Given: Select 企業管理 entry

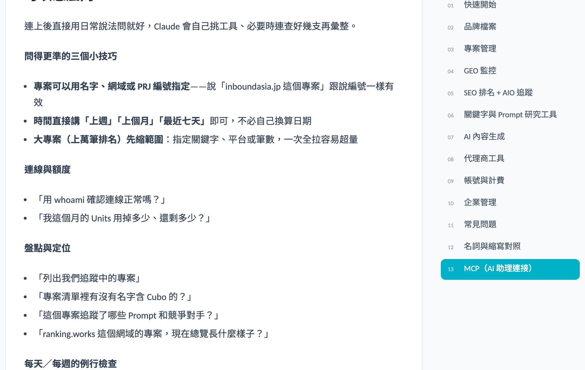Looking at the screenshot, I should [x=480, y=203].
